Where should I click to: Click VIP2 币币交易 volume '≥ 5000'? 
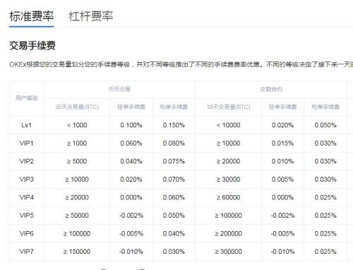click(x=77, y=161)
